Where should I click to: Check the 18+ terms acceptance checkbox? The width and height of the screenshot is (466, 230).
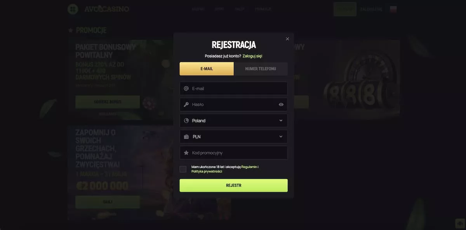click(x=183, y=169)
